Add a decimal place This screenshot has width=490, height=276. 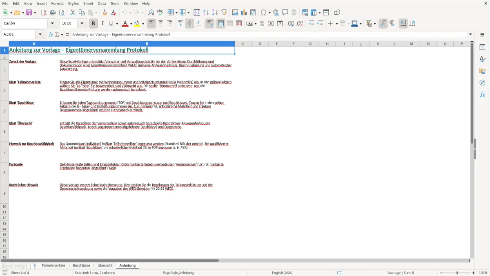291,24
